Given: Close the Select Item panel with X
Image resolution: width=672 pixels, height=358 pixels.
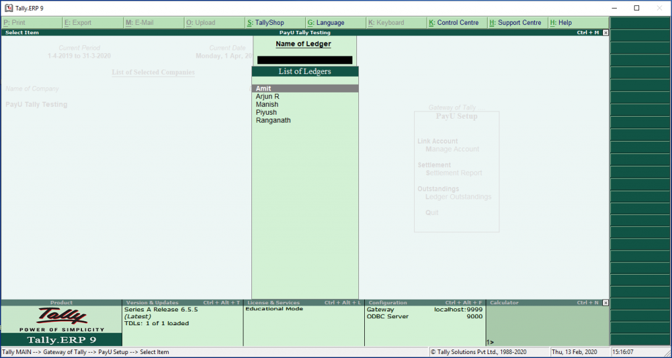Looking at the screenshot, I should click(x=606, y=33).
